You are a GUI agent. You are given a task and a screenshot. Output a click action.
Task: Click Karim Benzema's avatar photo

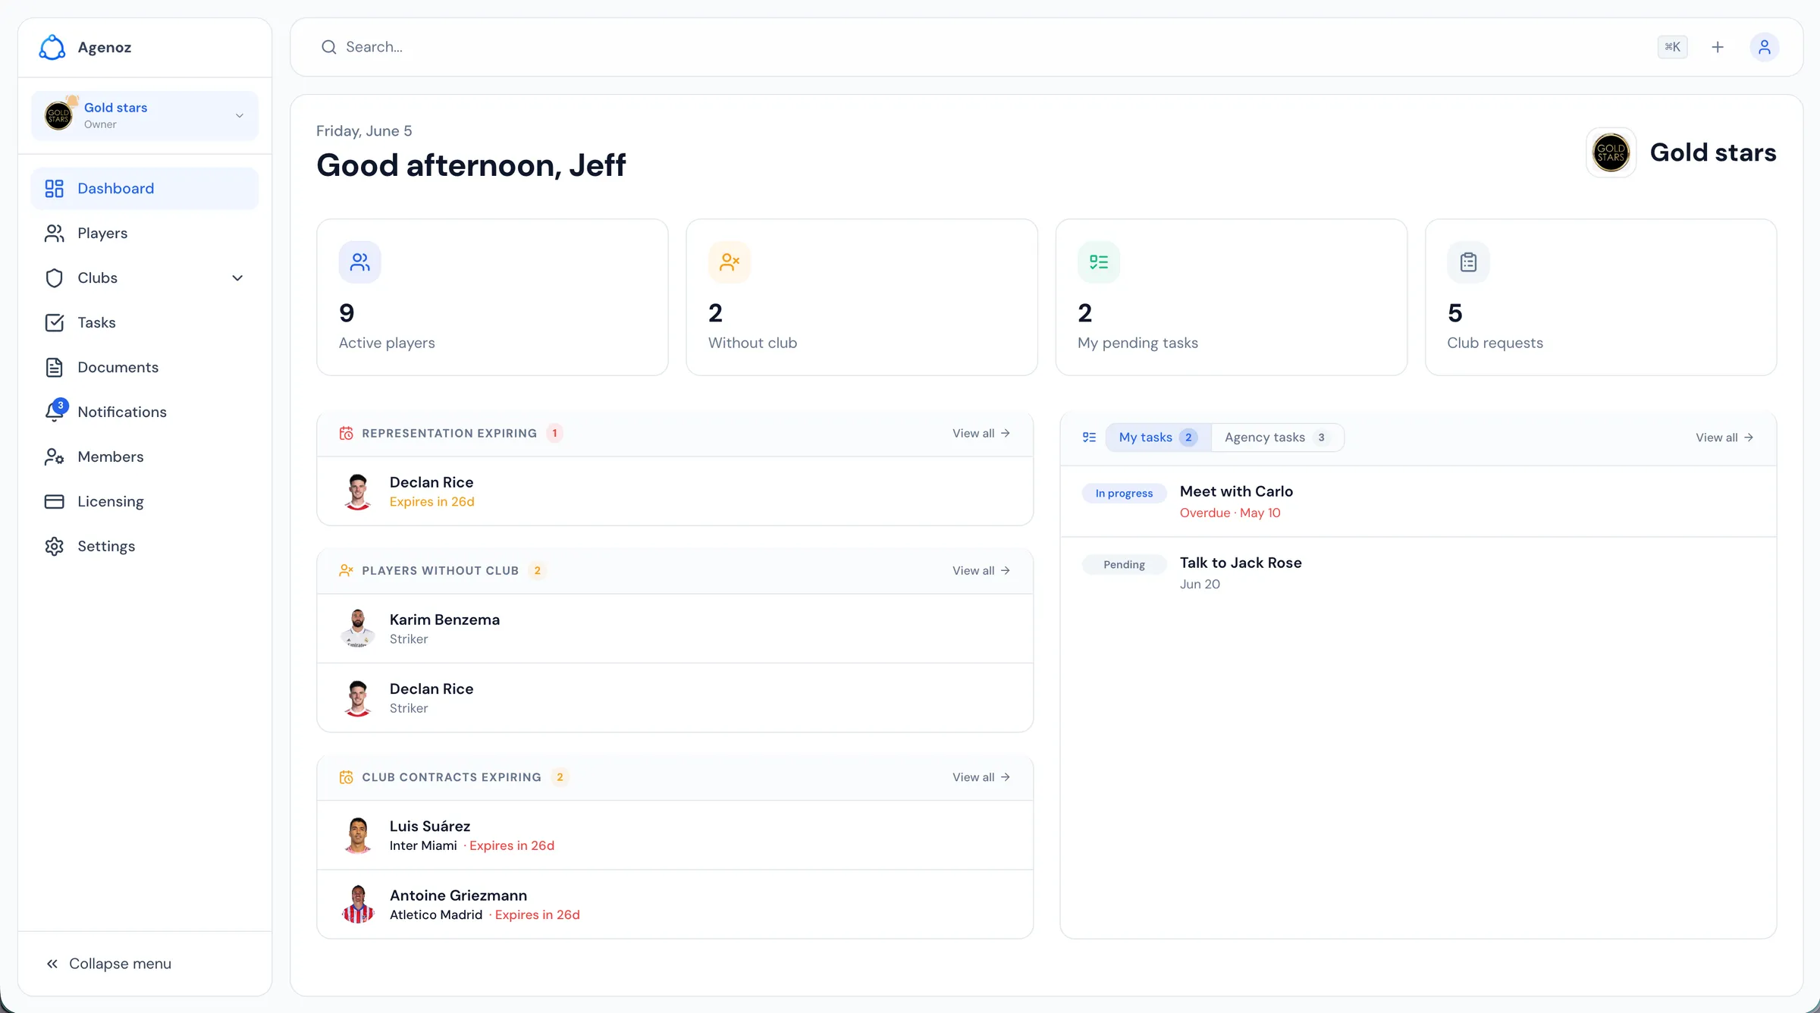tap(357, 629)
